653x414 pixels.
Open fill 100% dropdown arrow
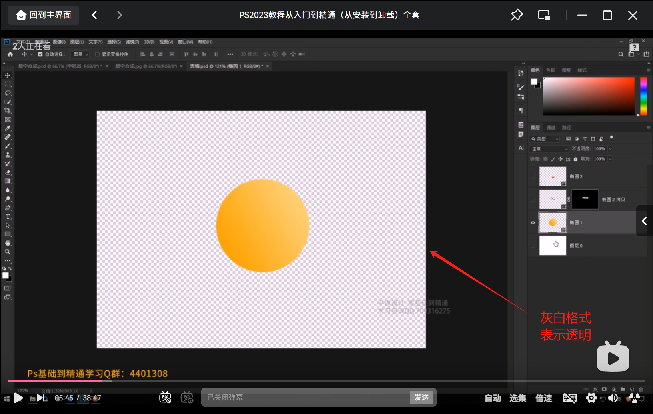tap(610, 159)
